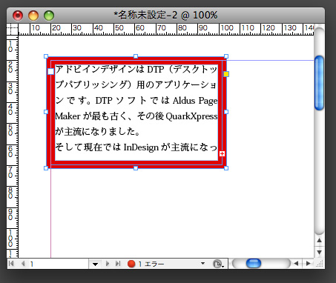
Task: Click the text 'Aldus Page' in the frame
Action: (195, 101)
